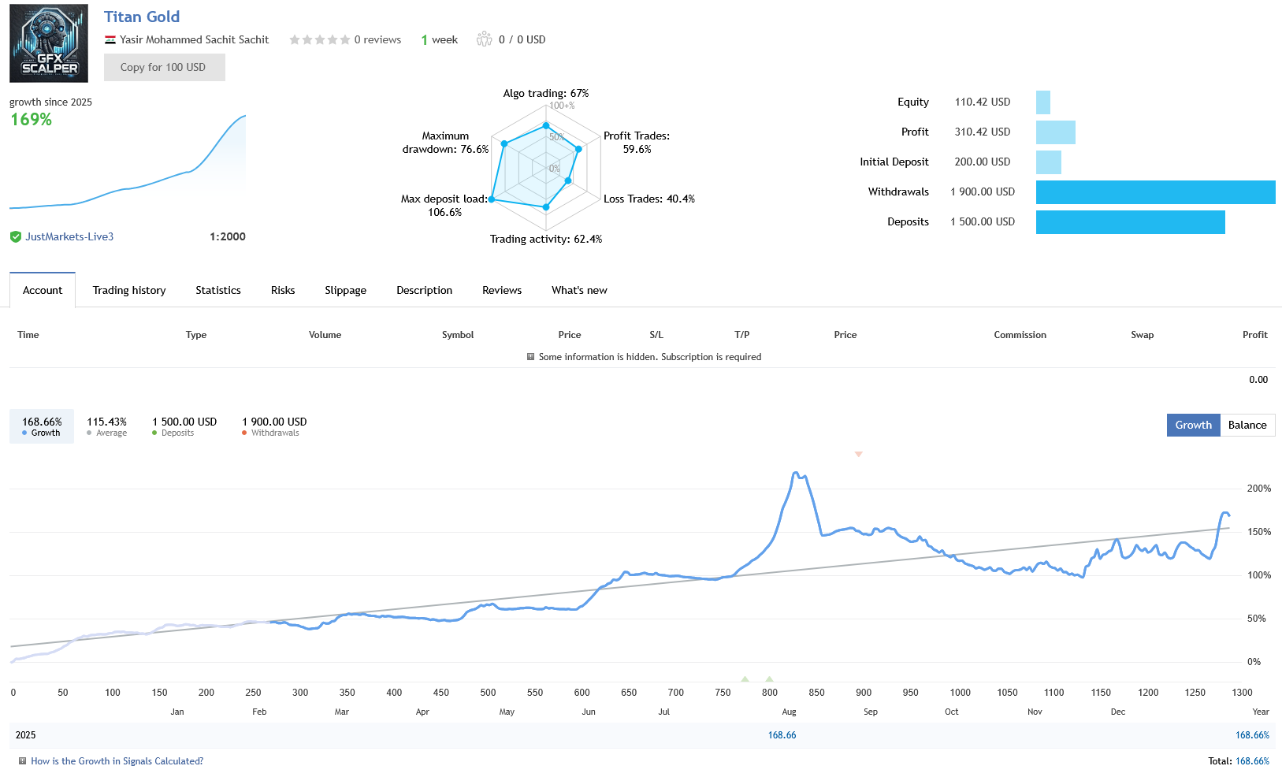Viewport: 1282px width, 777px height.
Task: Click the lock icon beside hidden information notice
Action: pos(530,357)
